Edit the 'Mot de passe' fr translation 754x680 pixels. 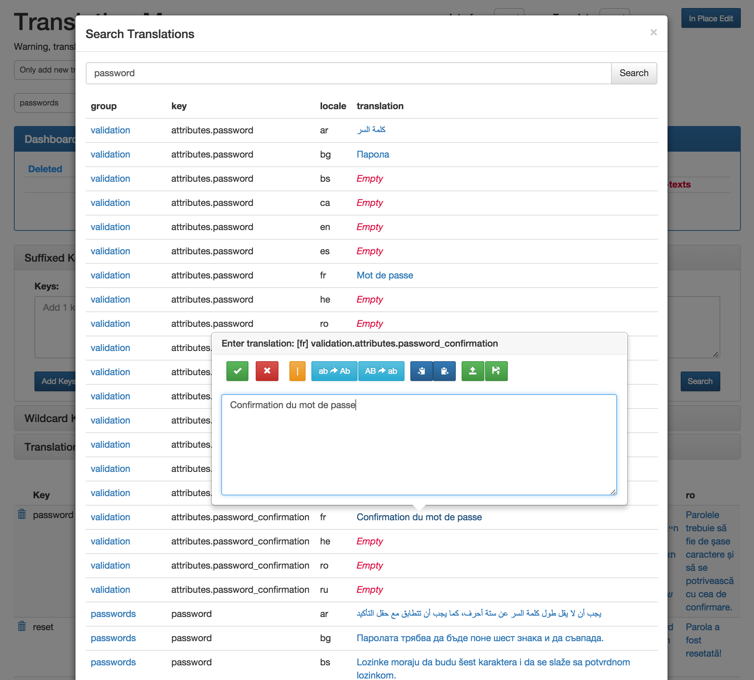(384, 276)
